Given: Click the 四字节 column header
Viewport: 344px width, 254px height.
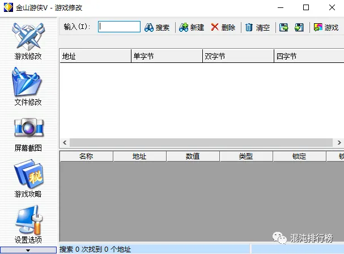Looking at the screenshot, I should pos(309,56).
